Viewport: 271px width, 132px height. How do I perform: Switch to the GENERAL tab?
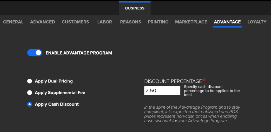click(13, 22)
